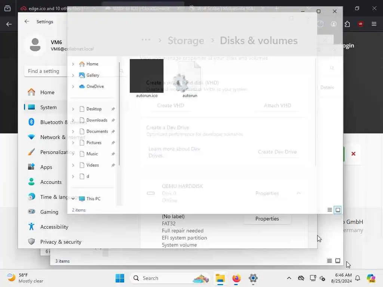Select the autorun settings file
Viewport: 383px width, 287px height.
(190, 79)
